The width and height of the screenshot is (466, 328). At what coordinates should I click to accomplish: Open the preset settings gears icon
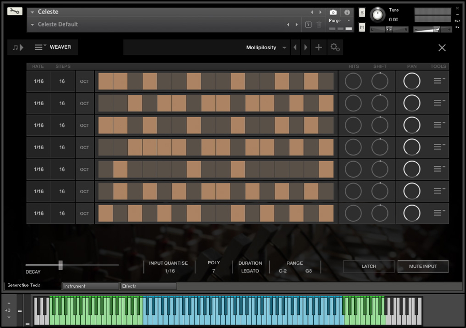pyautogui.click(x=335, y=48)
